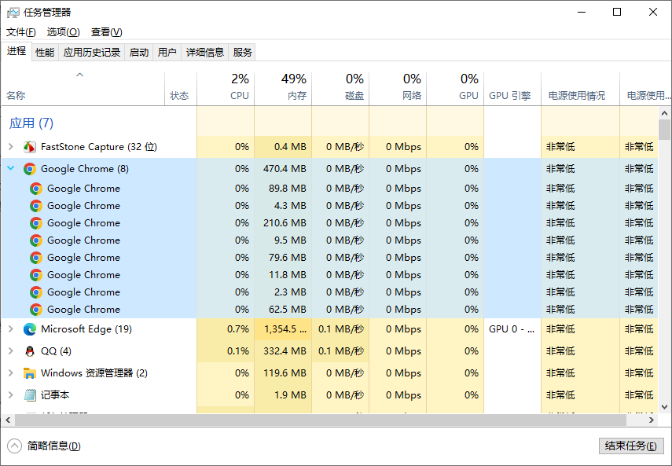Click the Microsoft Edge icon
This screenshot has width=672, height=466.
click(29, 328)
